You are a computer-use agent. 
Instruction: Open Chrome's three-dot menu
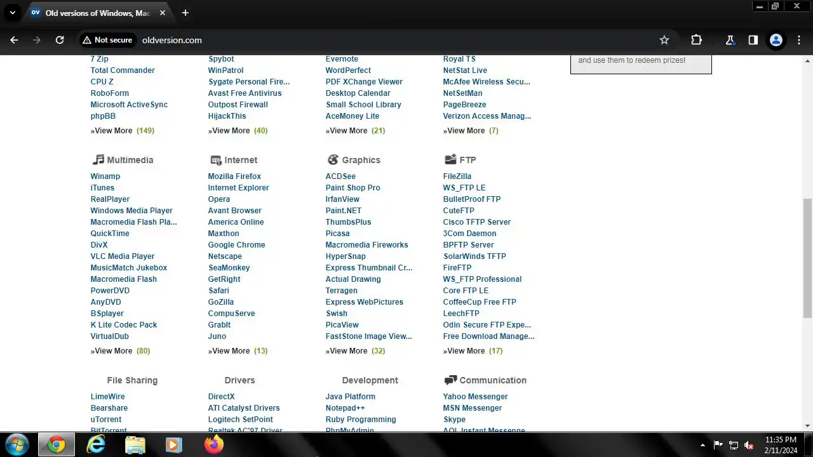[x=799, y=40]
